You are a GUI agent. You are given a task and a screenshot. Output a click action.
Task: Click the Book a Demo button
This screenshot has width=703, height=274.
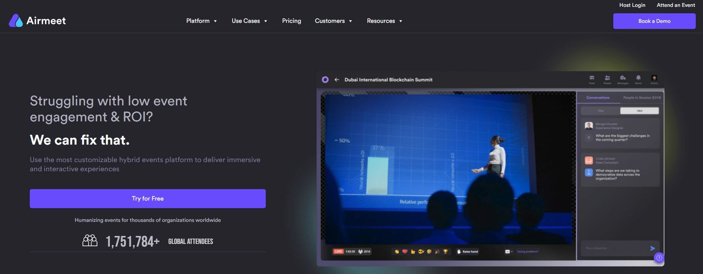(x=654, y=21)
